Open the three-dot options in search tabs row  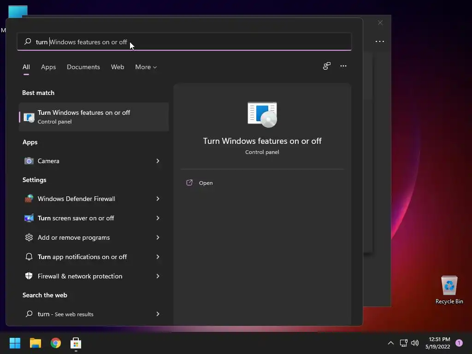pos(343,66)
